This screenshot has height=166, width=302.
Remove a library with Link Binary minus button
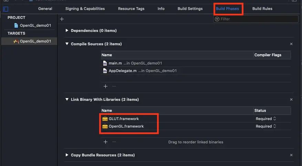point(114,142)
